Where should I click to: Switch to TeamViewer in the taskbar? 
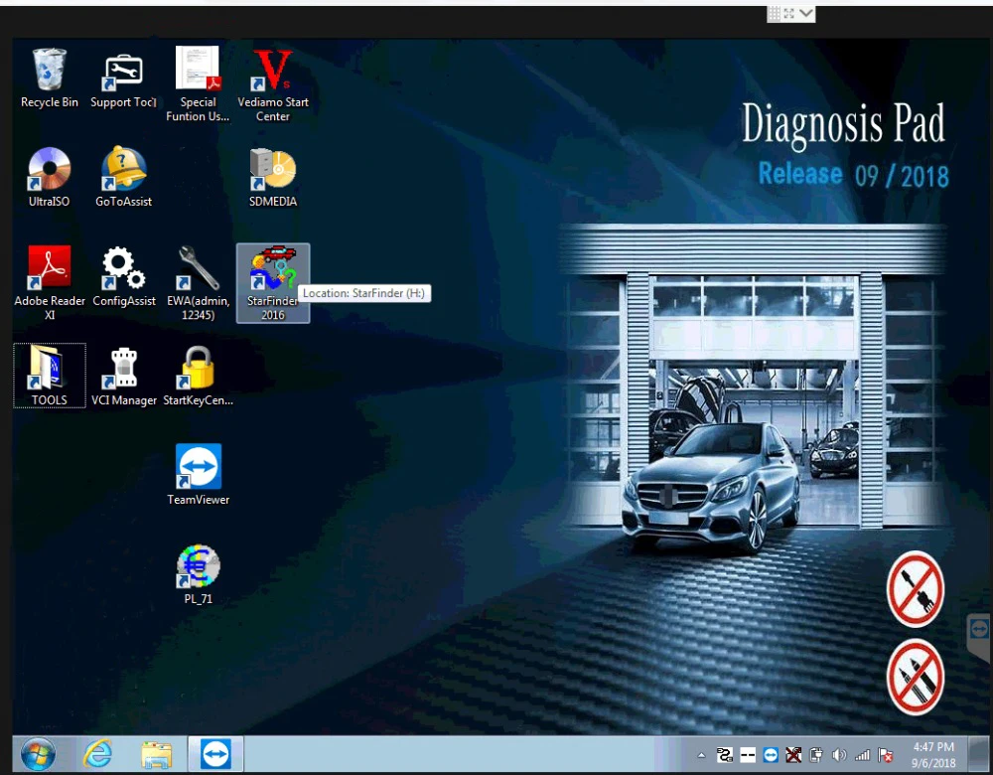point(215,754)
